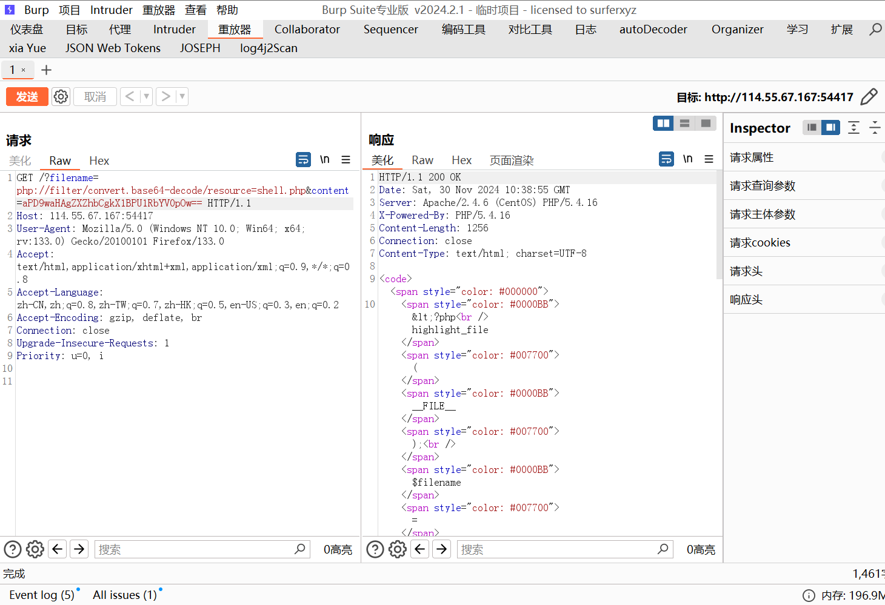The width and height of the screenshot is (885, 605).
Task: Open the autoDecoder tab
Action: (653, 29)
